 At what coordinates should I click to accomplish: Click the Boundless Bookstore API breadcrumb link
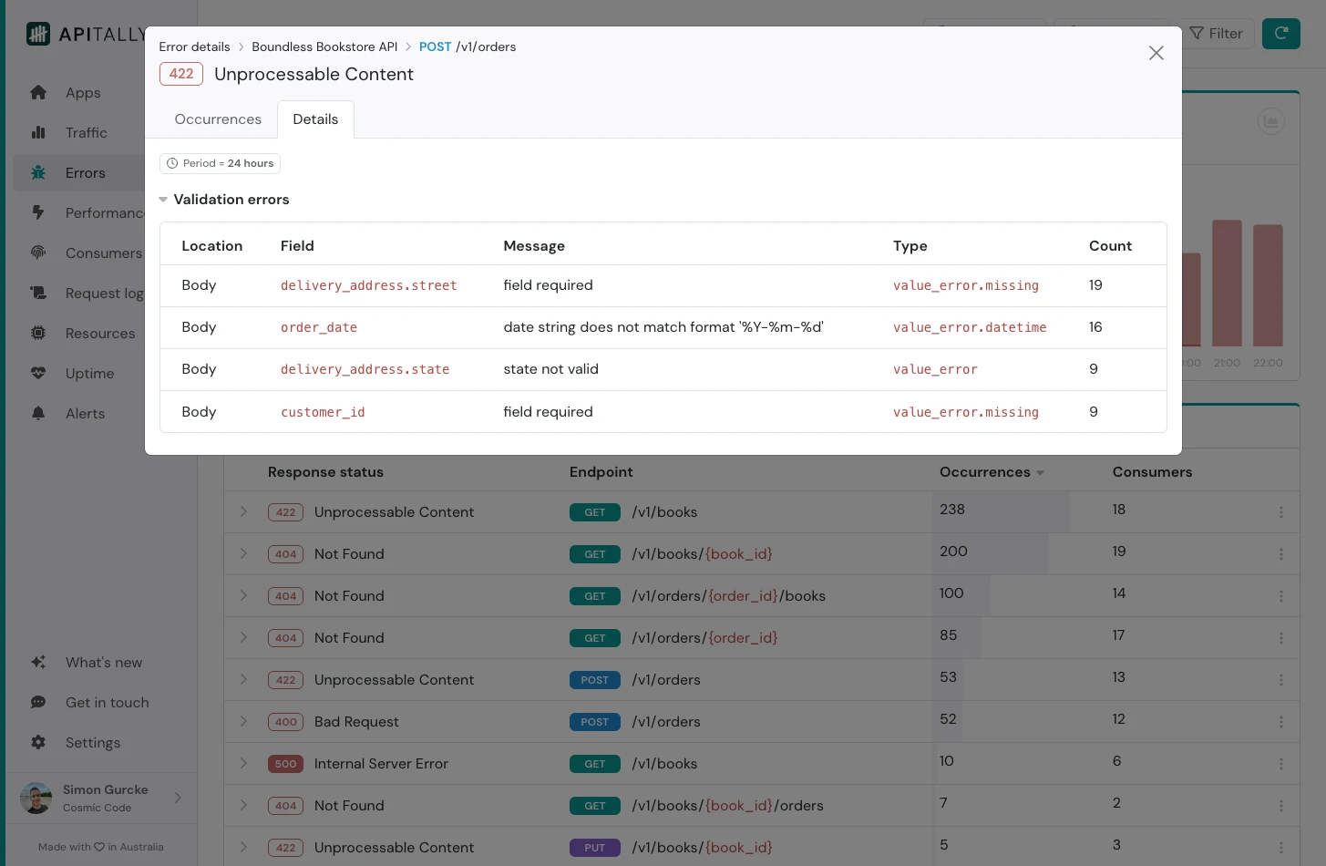pyautogui.click(x=324, y=46)
